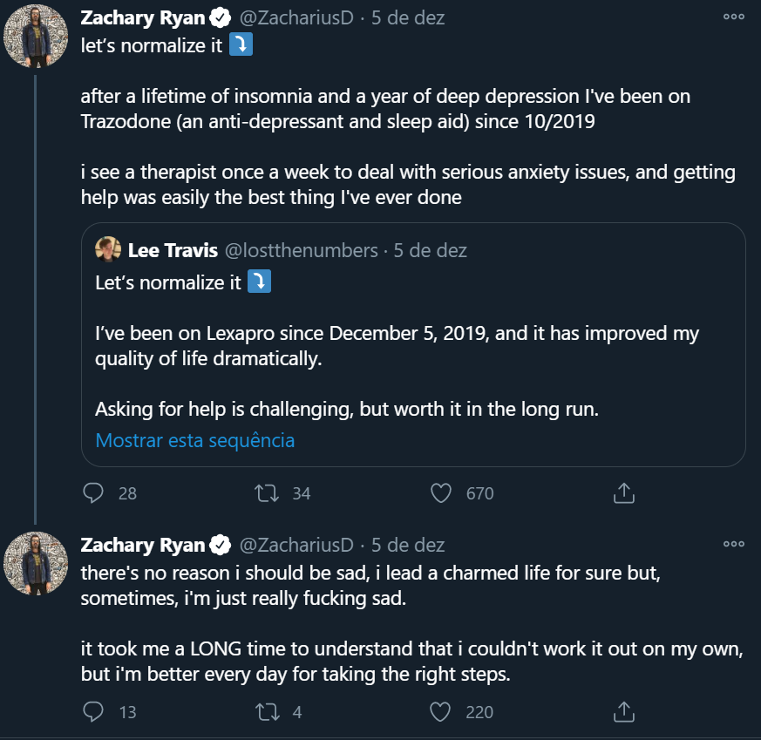Like the tweet with 670 likes
The width and height of the screenshot is (761, 740).
click(x=442, y=493)
